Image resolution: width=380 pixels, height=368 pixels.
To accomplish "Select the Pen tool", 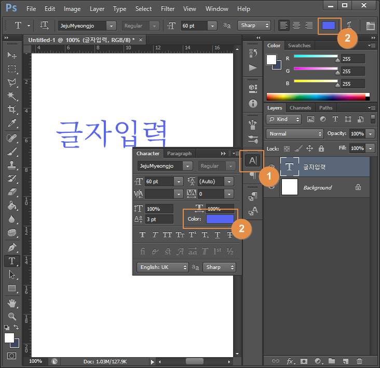I will coord(11,248).
